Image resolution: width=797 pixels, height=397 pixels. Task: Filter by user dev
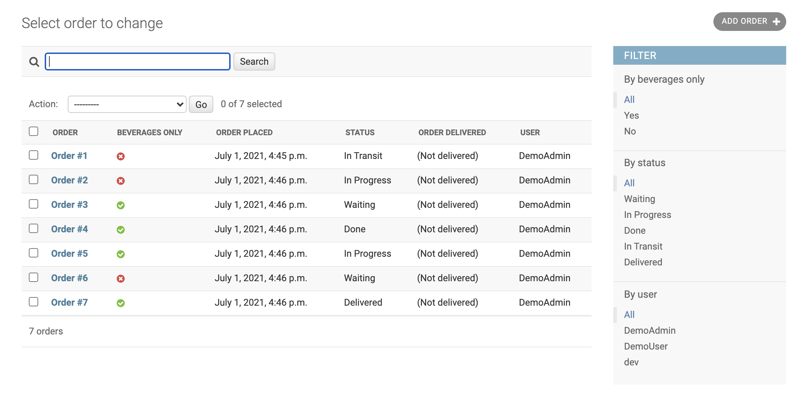[x=631, y=362]
